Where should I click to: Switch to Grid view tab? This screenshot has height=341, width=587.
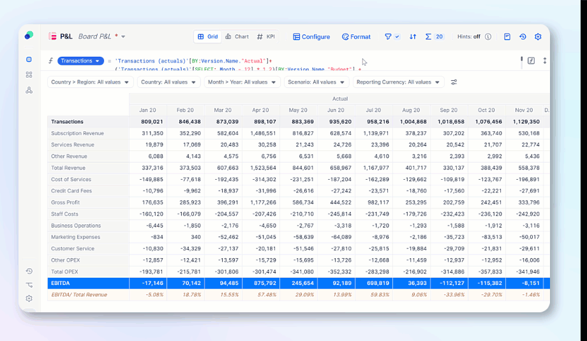[208, 36]
